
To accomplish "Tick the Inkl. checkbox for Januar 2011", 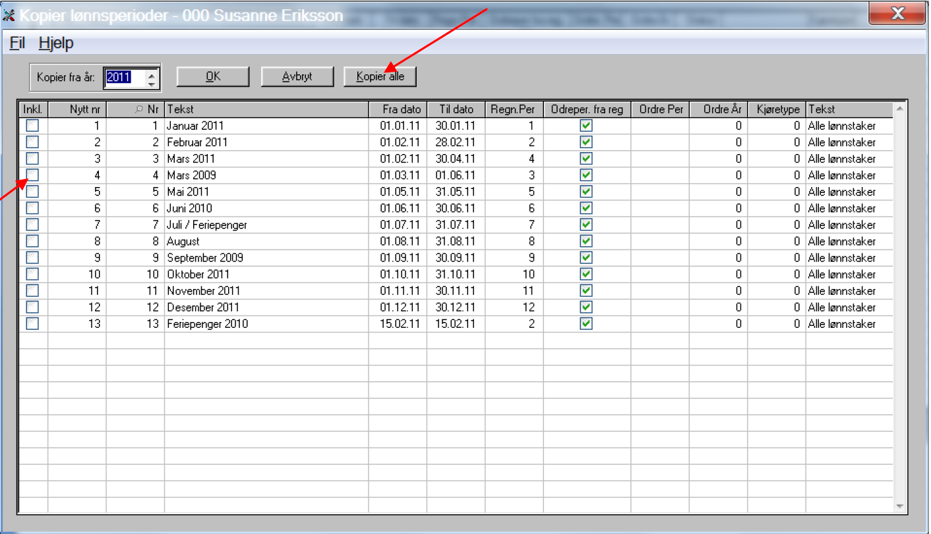I will (32, 126).
